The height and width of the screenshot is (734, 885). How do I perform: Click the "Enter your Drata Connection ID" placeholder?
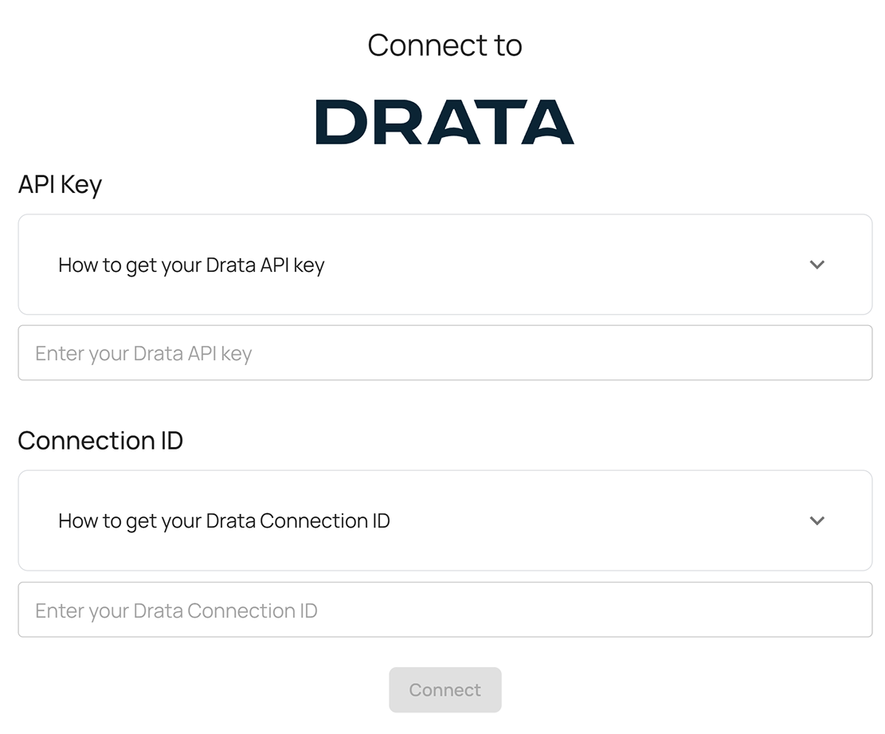click(x=176, y=611)
